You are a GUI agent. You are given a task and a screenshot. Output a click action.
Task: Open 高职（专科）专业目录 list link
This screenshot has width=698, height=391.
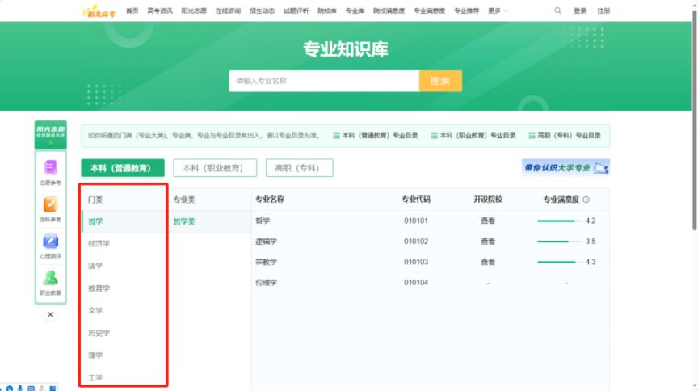coord(564,136)
